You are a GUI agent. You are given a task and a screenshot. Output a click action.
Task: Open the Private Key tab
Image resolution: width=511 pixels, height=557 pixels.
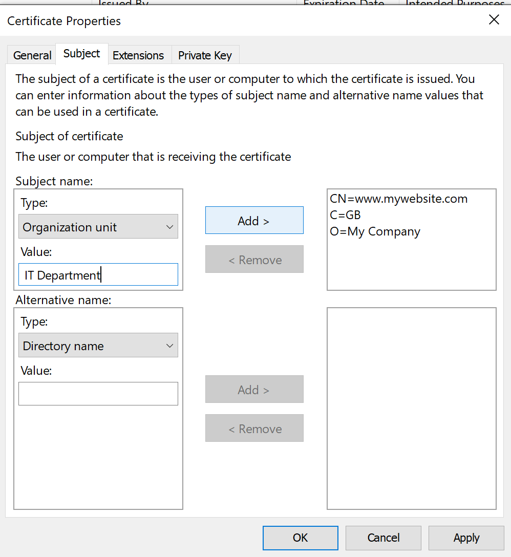(205, 55)
